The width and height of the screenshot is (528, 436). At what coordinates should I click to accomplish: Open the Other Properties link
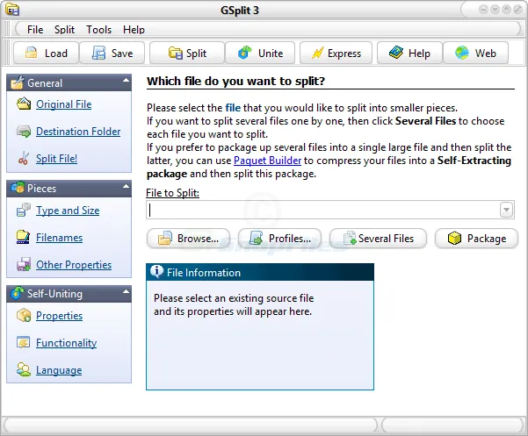74,265
